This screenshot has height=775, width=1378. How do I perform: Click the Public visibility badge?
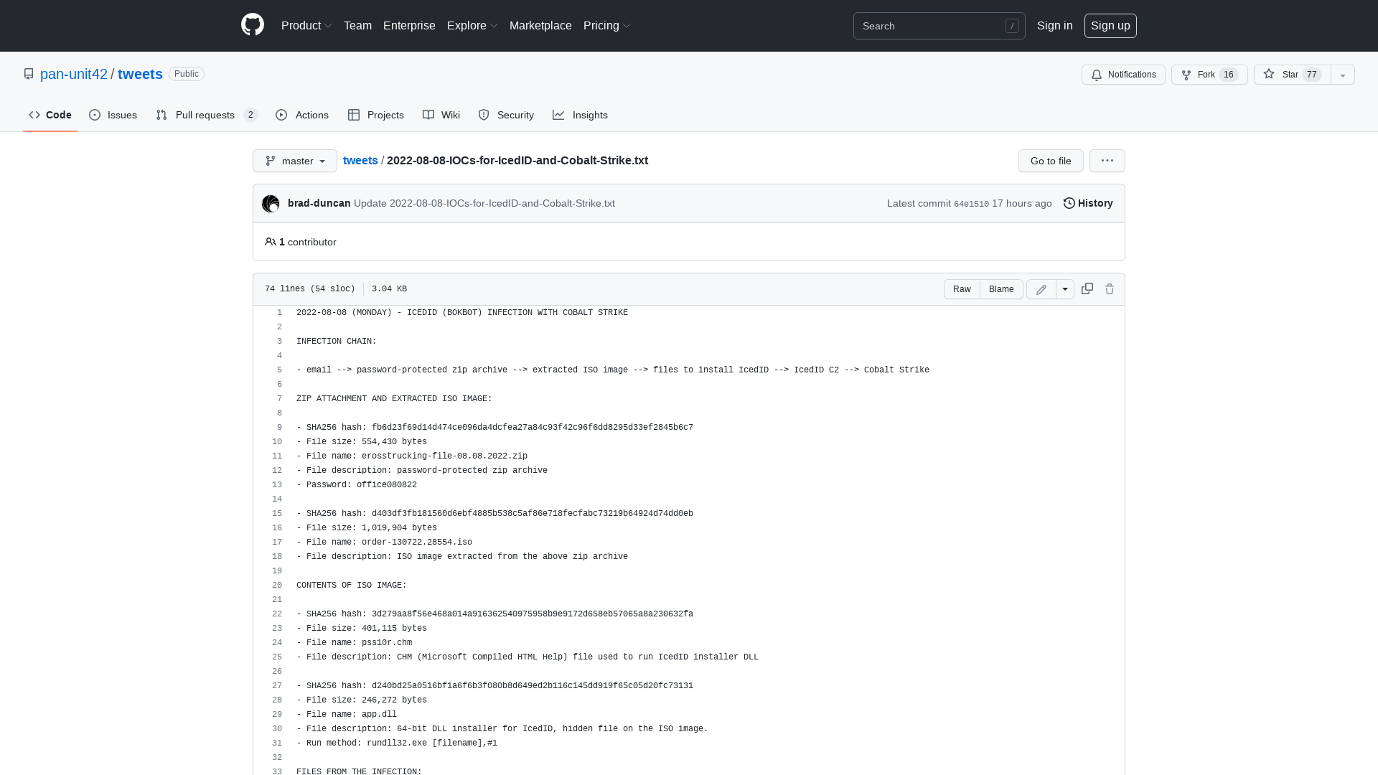pos(187,74)
